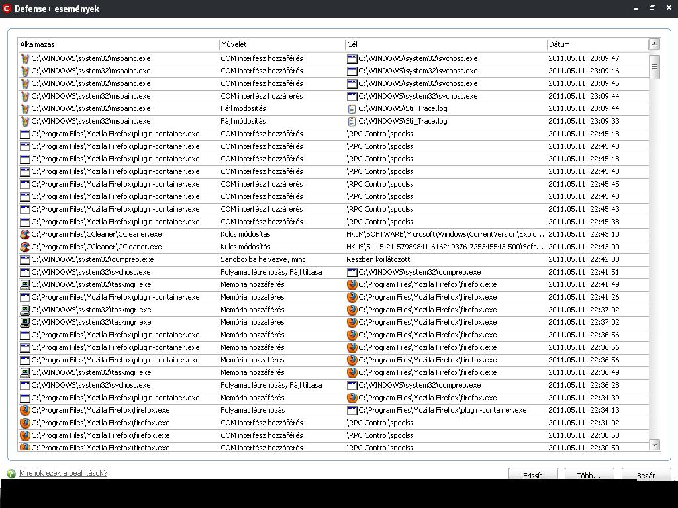Click the Firefox icon in the 22:31:02 row
This screenshot has width=678, height=508.
click(x=25, y=423)
